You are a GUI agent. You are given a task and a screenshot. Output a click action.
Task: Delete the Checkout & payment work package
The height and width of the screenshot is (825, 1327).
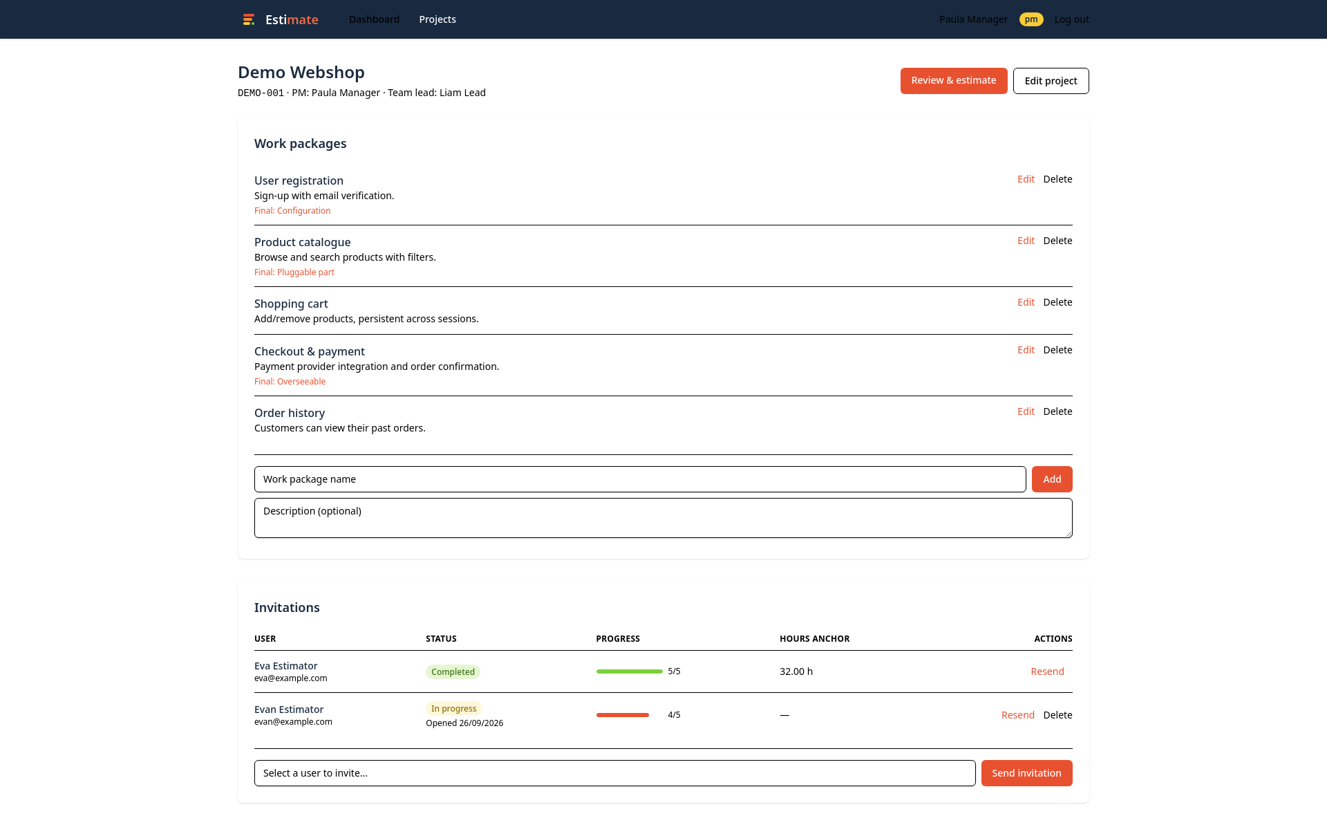point(1057,350)
